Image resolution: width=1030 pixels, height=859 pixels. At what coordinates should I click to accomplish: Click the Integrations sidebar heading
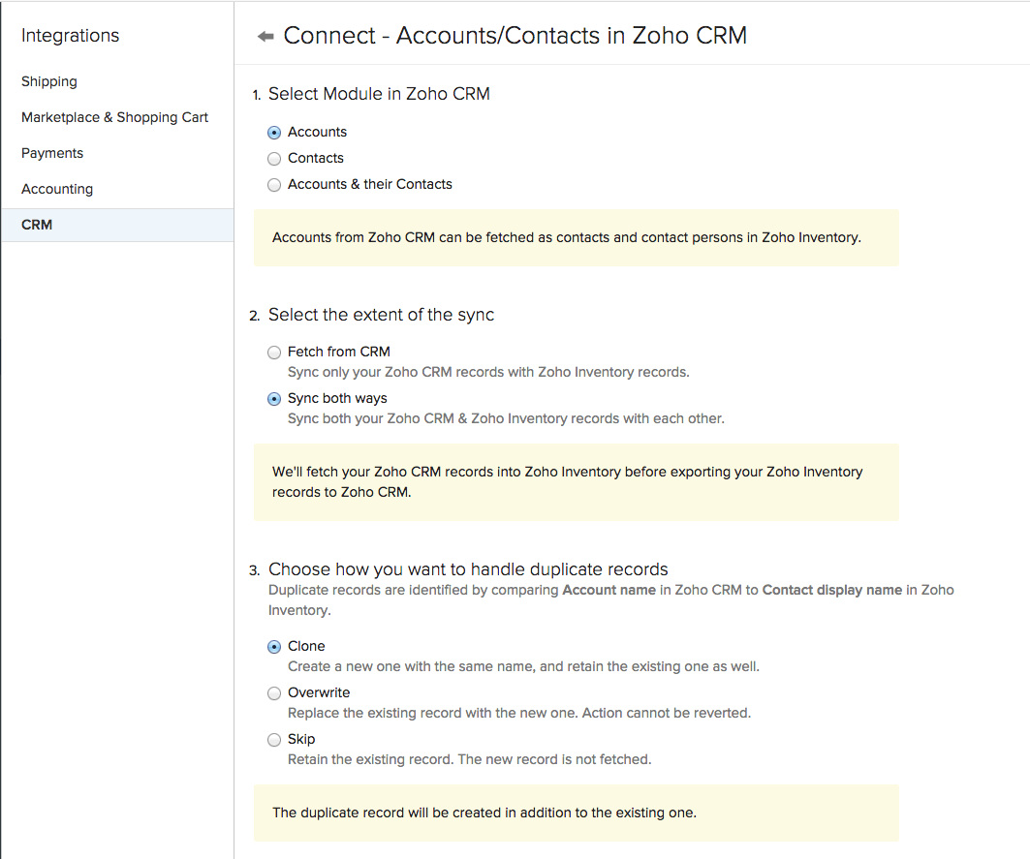pos(70,35)
